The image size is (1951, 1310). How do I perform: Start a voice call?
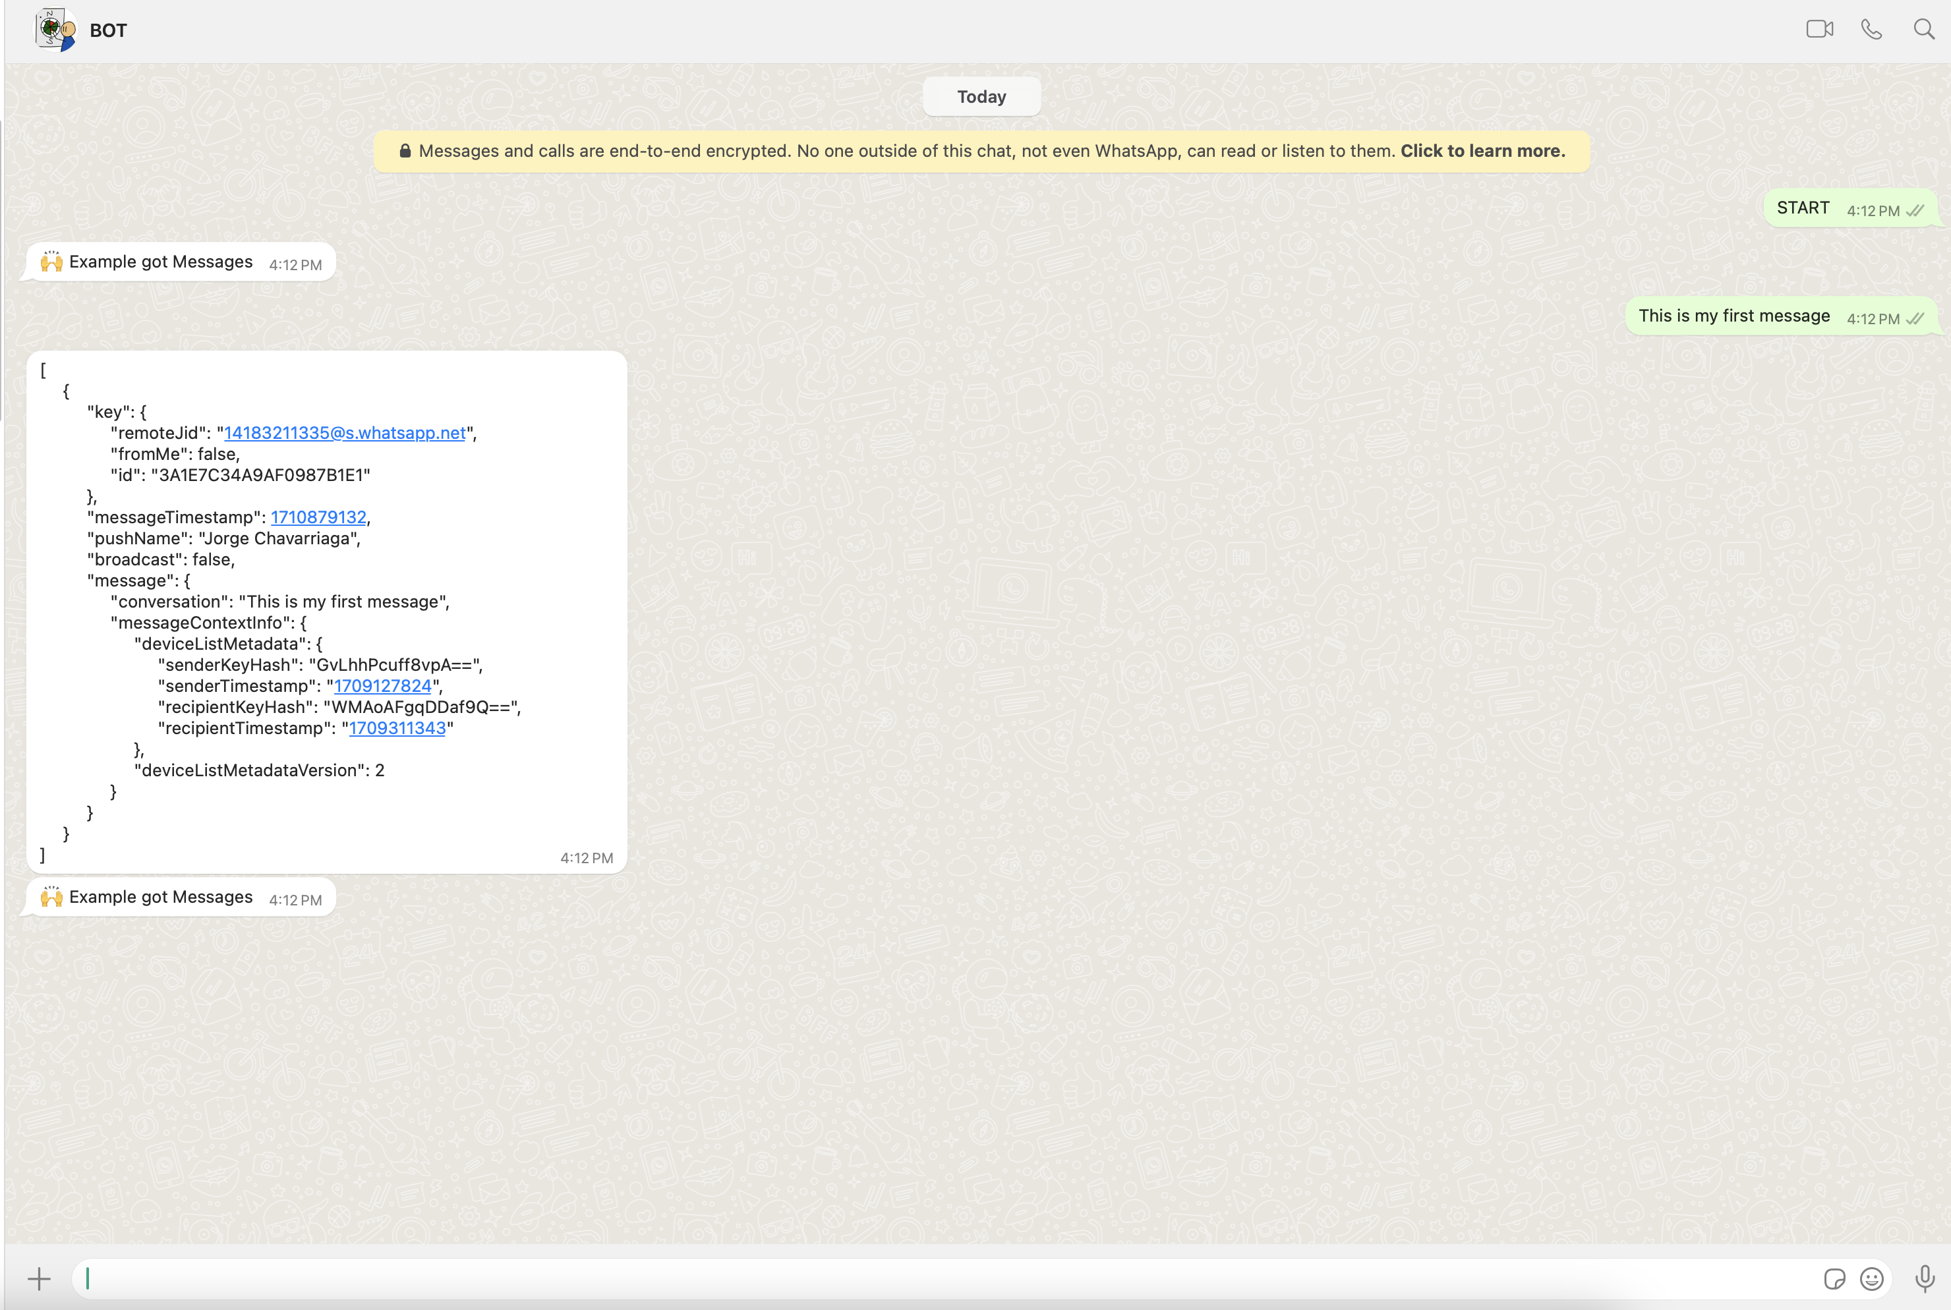click(1871, 29)
